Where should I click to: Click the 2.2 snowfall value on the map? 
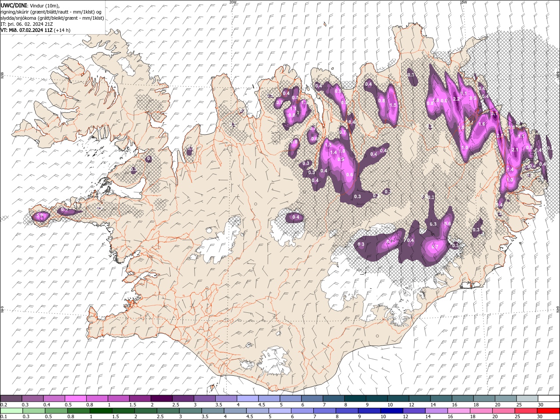pos(456,99)
